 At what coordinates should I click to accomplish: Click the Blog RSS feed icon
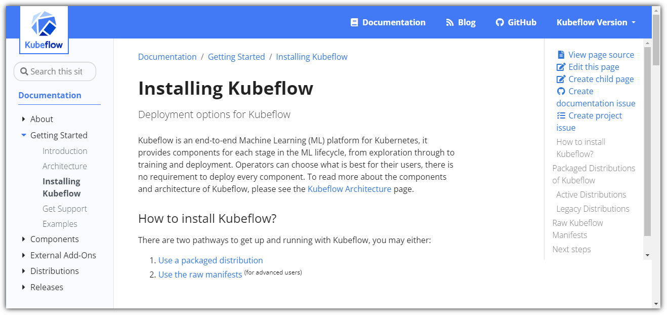[x=449, y=22]
